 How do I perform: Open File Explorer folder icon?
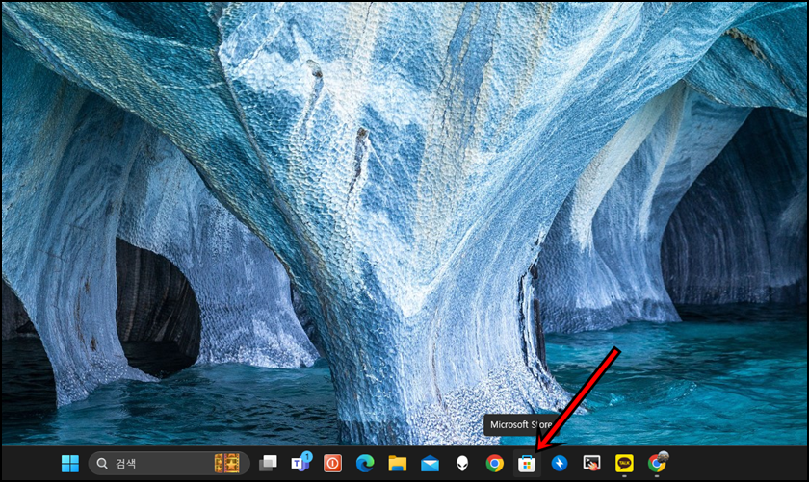(397, 464)
